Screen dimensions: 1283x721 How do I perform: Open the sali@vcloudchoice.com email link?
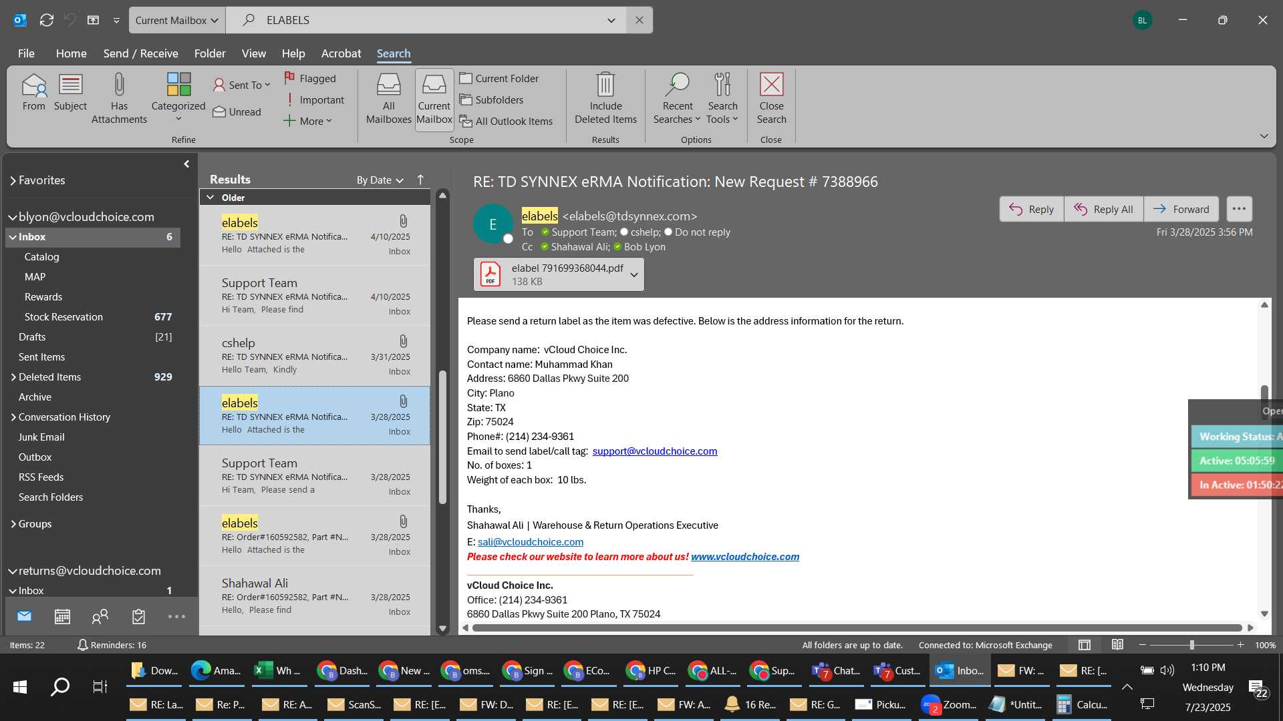[x=530, y=541]
